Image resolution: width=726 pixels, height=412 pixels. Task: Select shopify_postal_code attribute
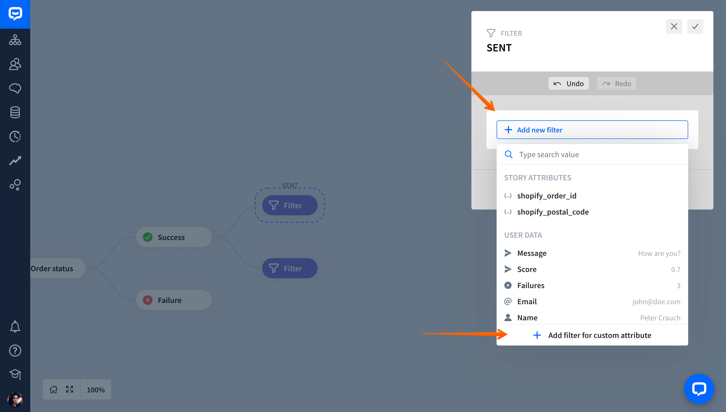click(x=592, y=212)
